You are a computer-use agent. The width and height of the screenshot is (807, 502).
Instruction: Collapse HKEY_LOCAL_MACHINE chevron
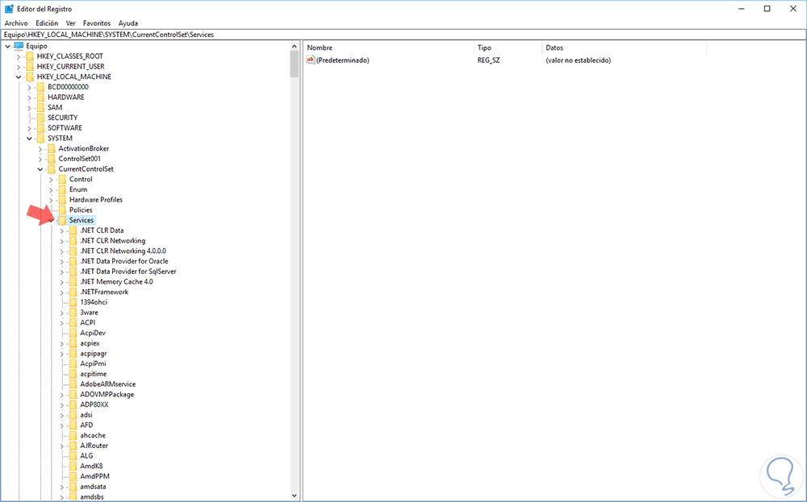click(19, 77)
